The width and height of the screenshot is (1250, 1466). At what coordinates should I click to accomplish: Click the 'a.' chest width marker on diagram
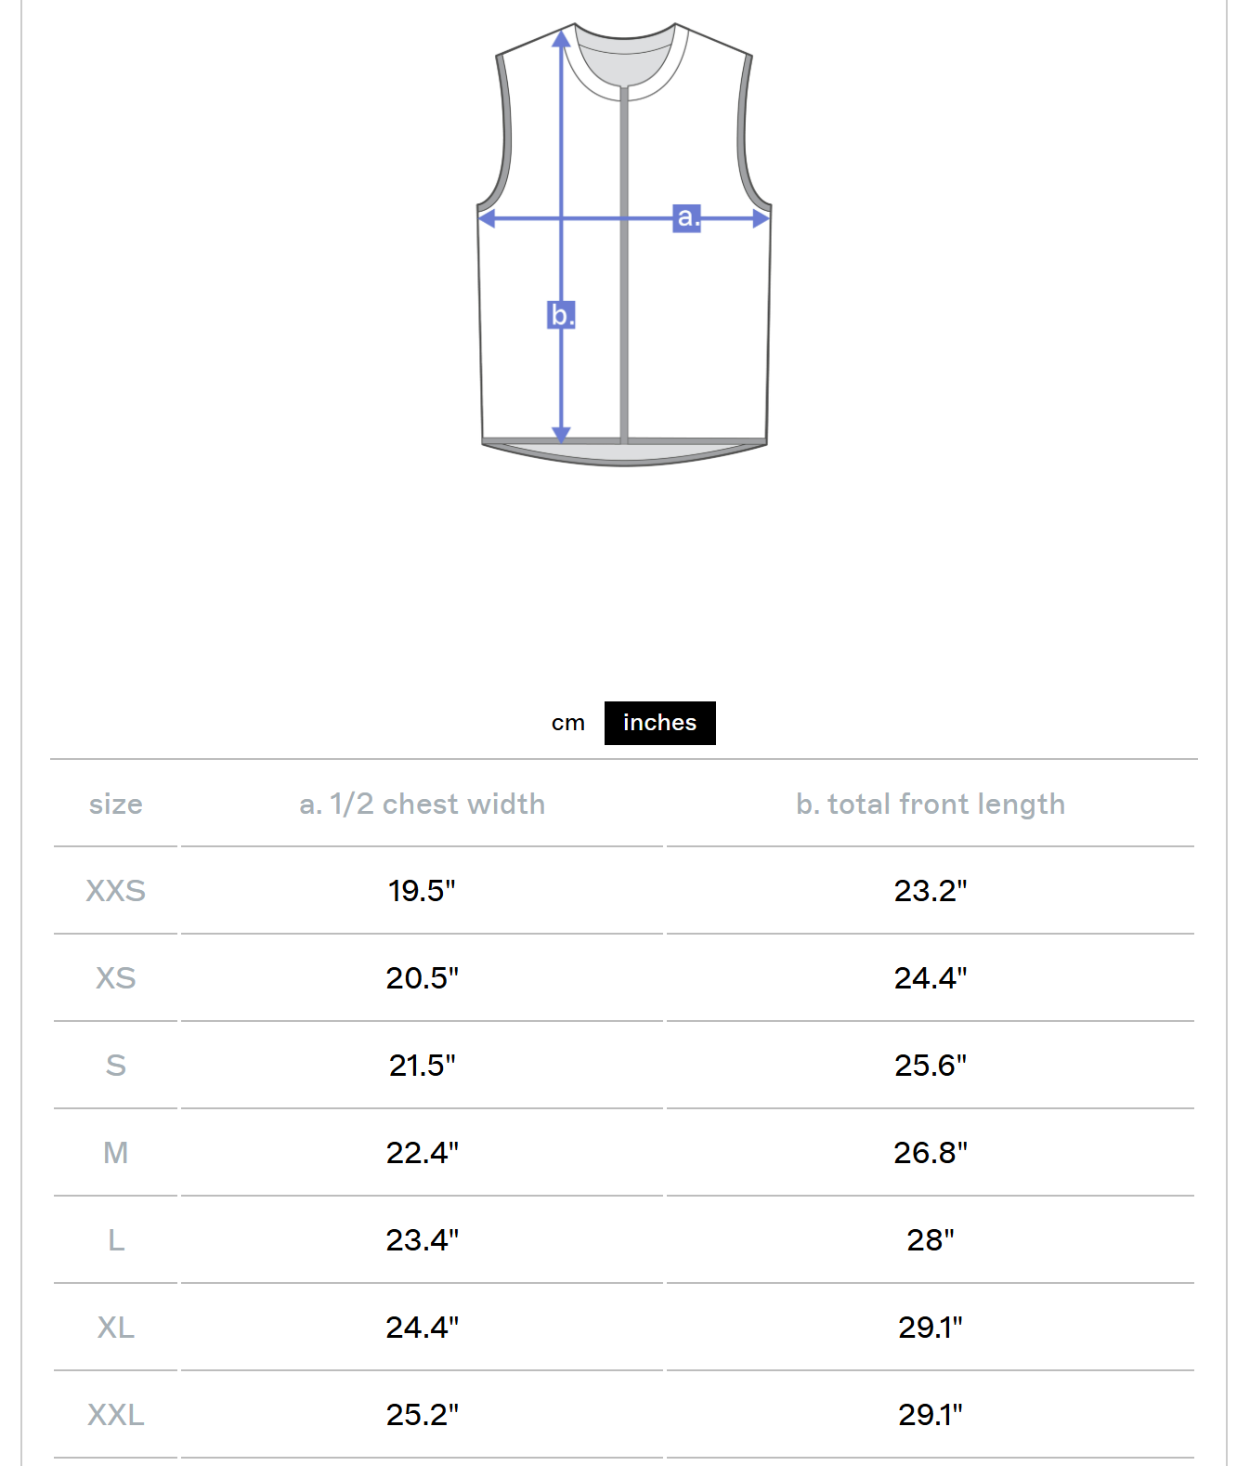[686, 218]
